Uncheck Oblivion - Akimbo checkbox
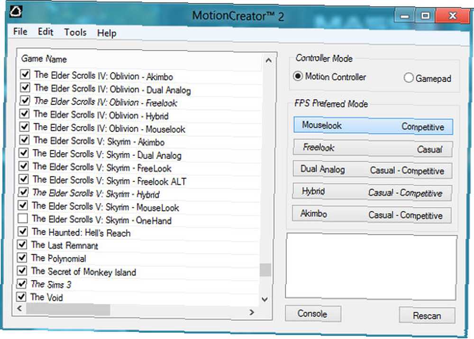This screenshot has width=474, height=339. [x=26, y=74]
